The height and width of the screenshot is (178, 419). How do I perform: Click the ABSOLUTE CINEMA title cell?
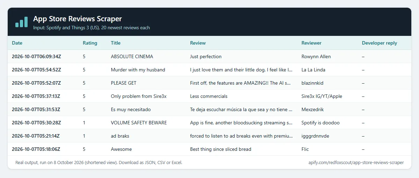pos(132,56)
